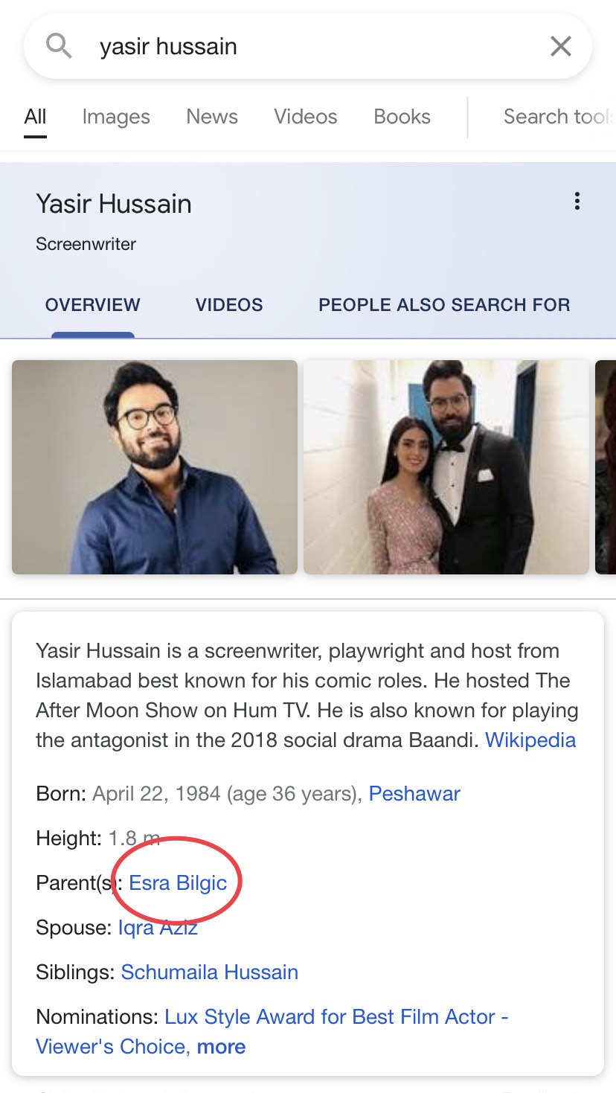Switch to the News tab
Screen dimensions: 616x1093
(x=212, y=117)
